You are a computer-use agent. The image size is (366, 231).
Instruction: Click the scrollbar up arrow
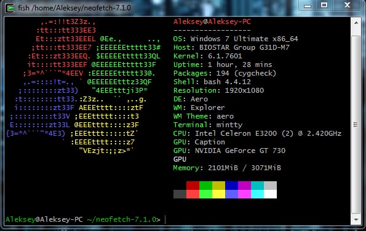click(x=356, y=23)
